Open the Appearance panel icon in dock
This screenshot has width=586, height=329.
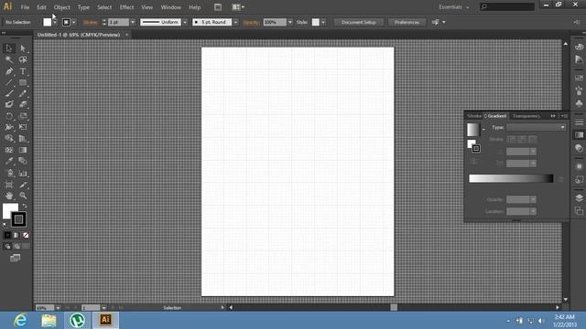(579, 166)
